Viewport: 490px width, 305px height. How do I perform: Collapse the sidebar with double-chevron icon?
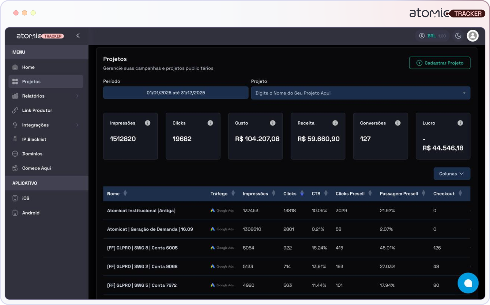[x=78, y=36]
